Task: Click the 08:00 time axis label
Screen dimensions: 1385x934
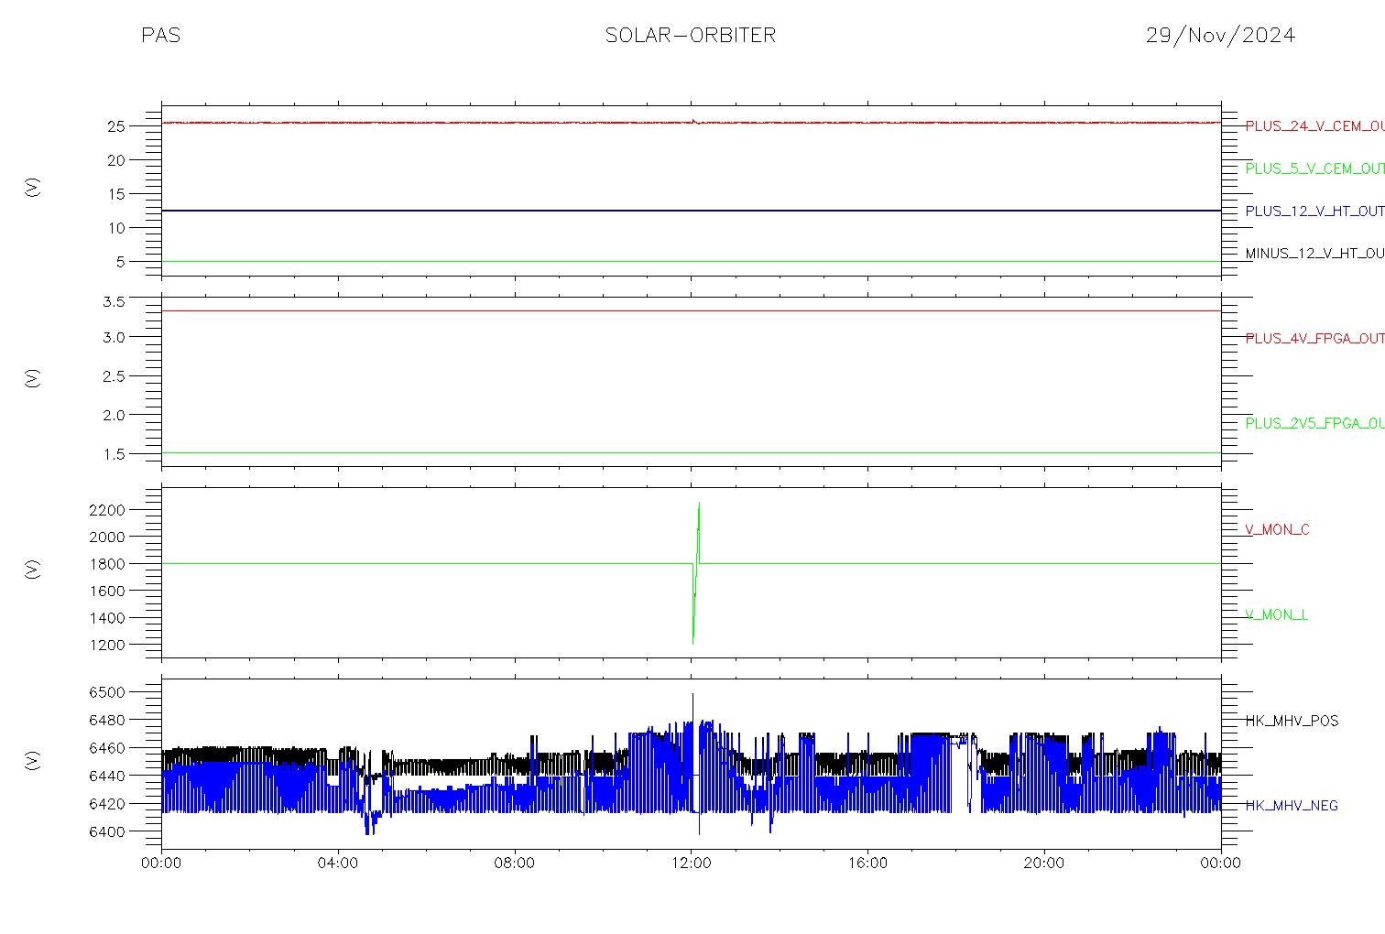Action: click(515, 863)
